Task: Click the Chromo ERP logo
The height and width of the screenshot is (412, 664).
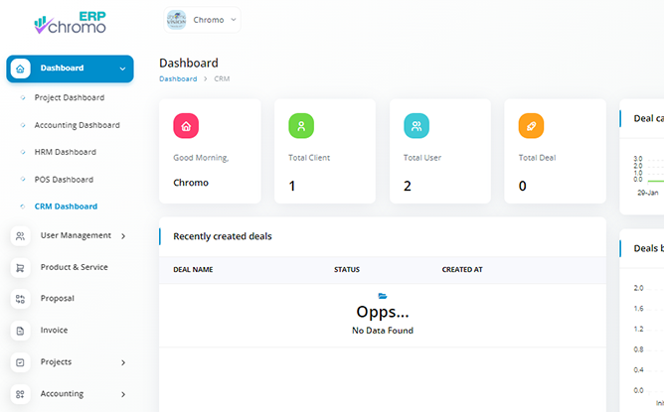Action: [x=69, y=21]
